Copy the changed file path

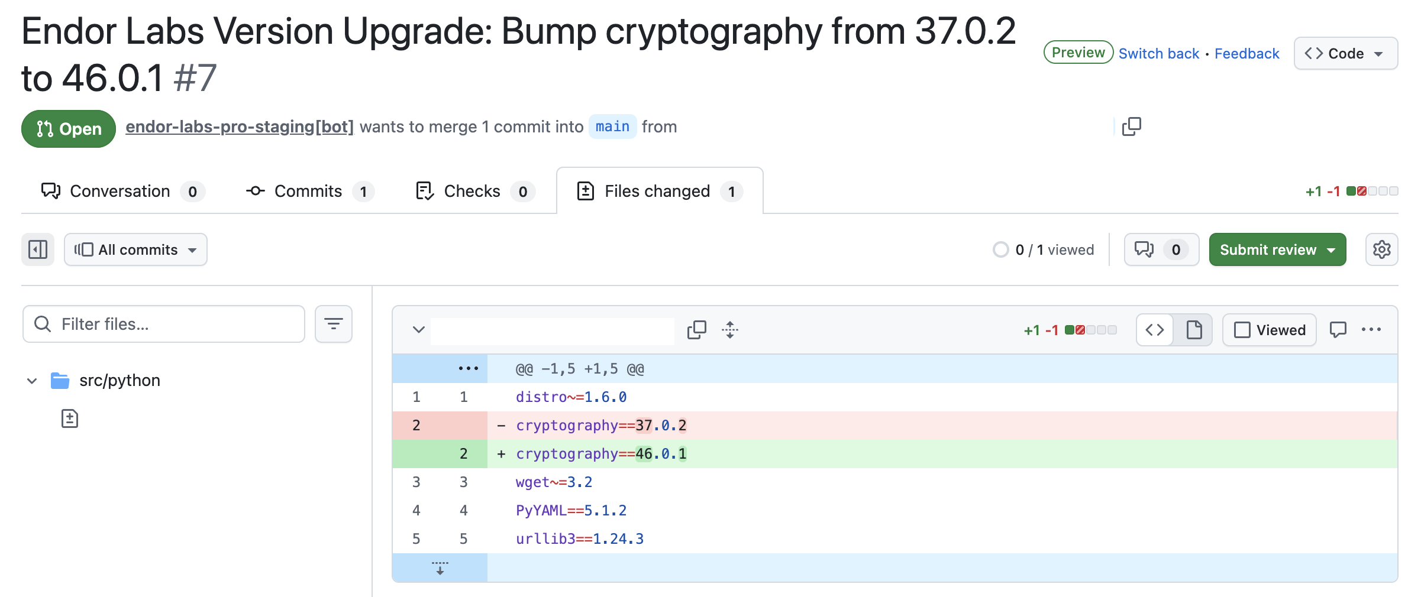pos(696,330)
